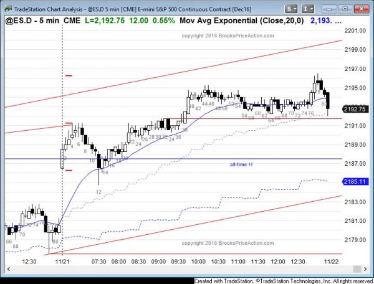Click the 12:00 time axis label
This screenshot has height=284, width=374.
pyautogui.click(x=278, y=262)
